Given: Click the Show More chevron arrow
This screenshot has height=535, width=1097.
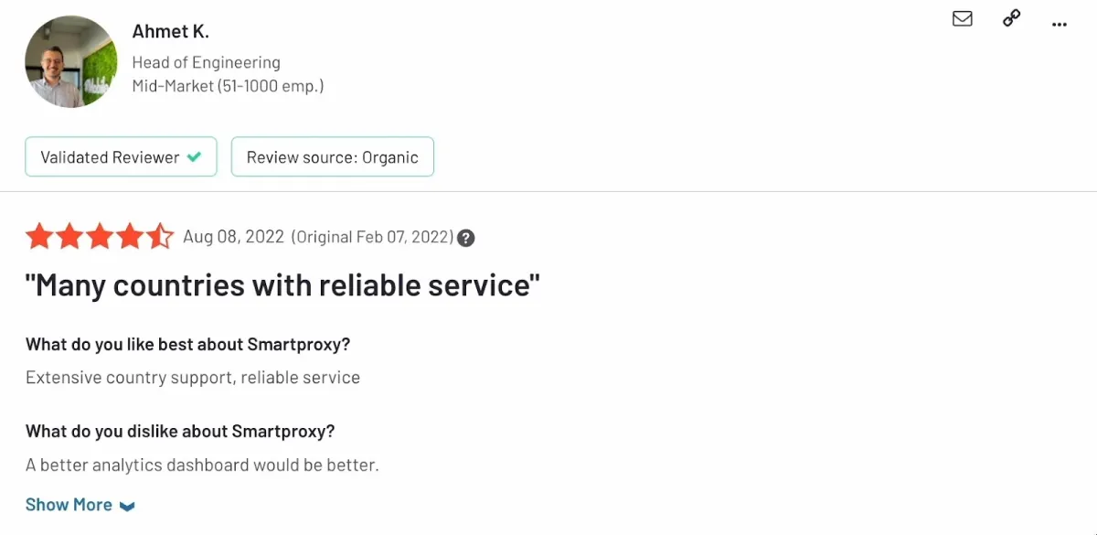Looking at the screenshot, I should [x=127, y=506].
